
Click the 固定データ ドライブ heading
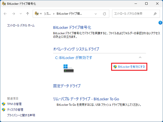click(67, 86)
